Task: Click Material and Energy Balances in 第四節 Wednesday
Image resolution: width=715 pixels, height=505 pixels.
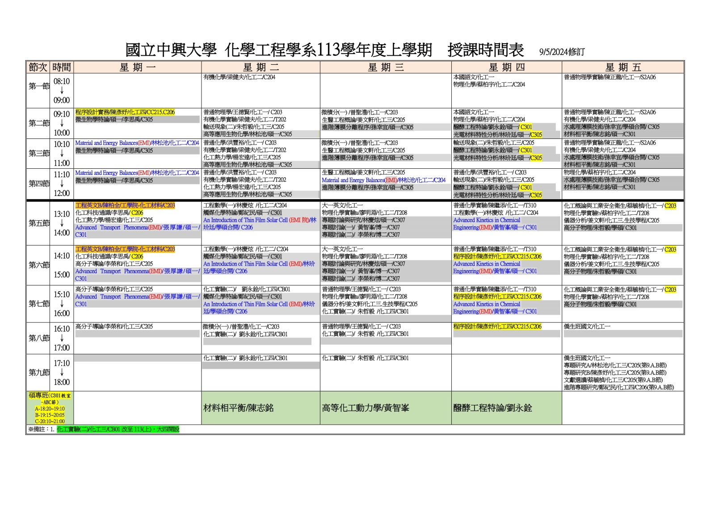Action: (x=383, y=180)
